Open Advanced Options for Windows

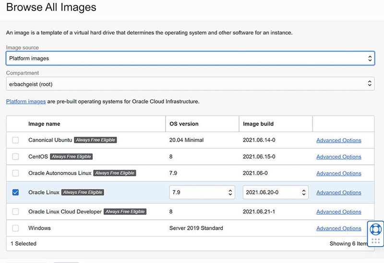[338, 228]
